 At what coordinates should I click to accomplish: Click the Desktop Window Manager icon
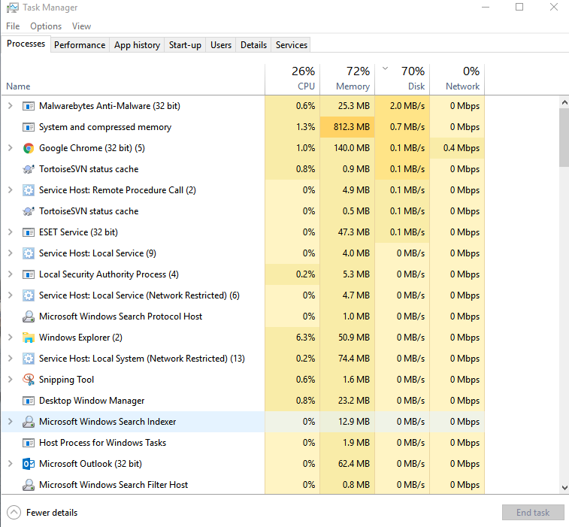click(x=29, y=401)
